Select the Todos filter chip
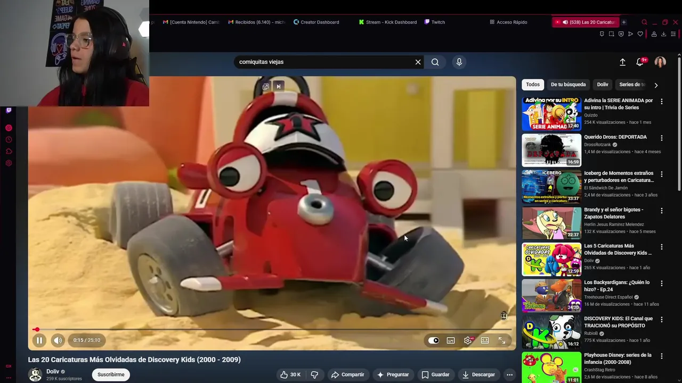Viewport: 682px width, 383px height. pos(533,85)
